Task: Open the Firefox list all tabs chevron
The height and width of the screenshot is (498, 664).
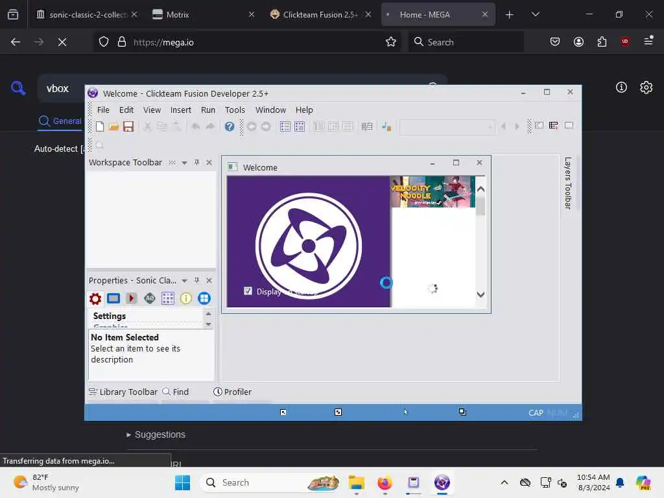Action: [x=535, y=14]
